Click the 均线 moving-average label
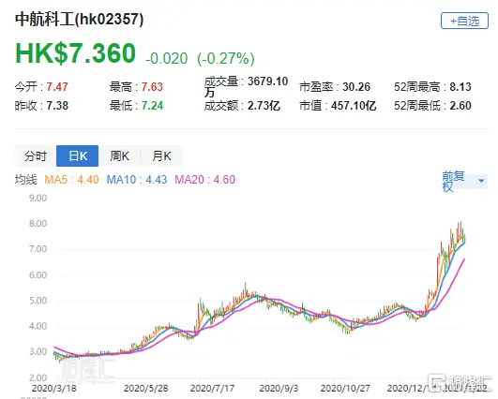 25,180
